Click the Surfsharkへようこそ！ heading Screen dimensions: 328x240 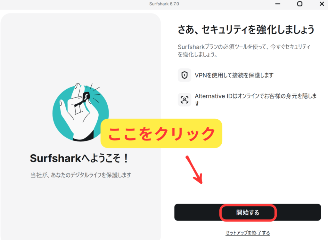tap(79, 158)
